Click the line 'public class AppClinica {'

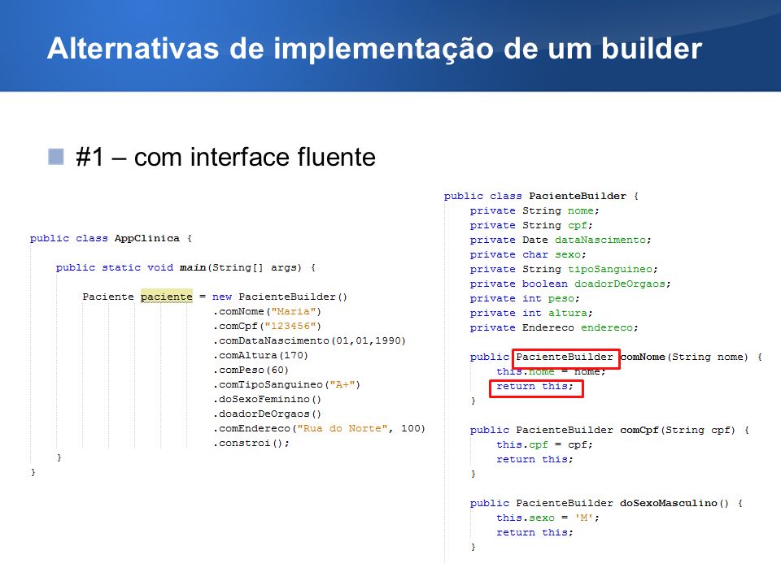(x=111, y=238)
